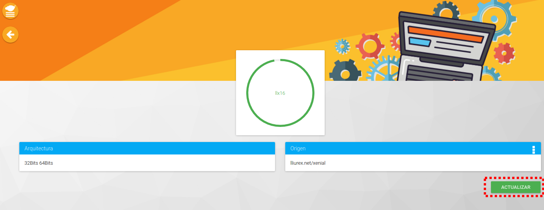Click the tiny light-blue gear at far left
Viewport: 544px width, 210px height.
(342, 46)
